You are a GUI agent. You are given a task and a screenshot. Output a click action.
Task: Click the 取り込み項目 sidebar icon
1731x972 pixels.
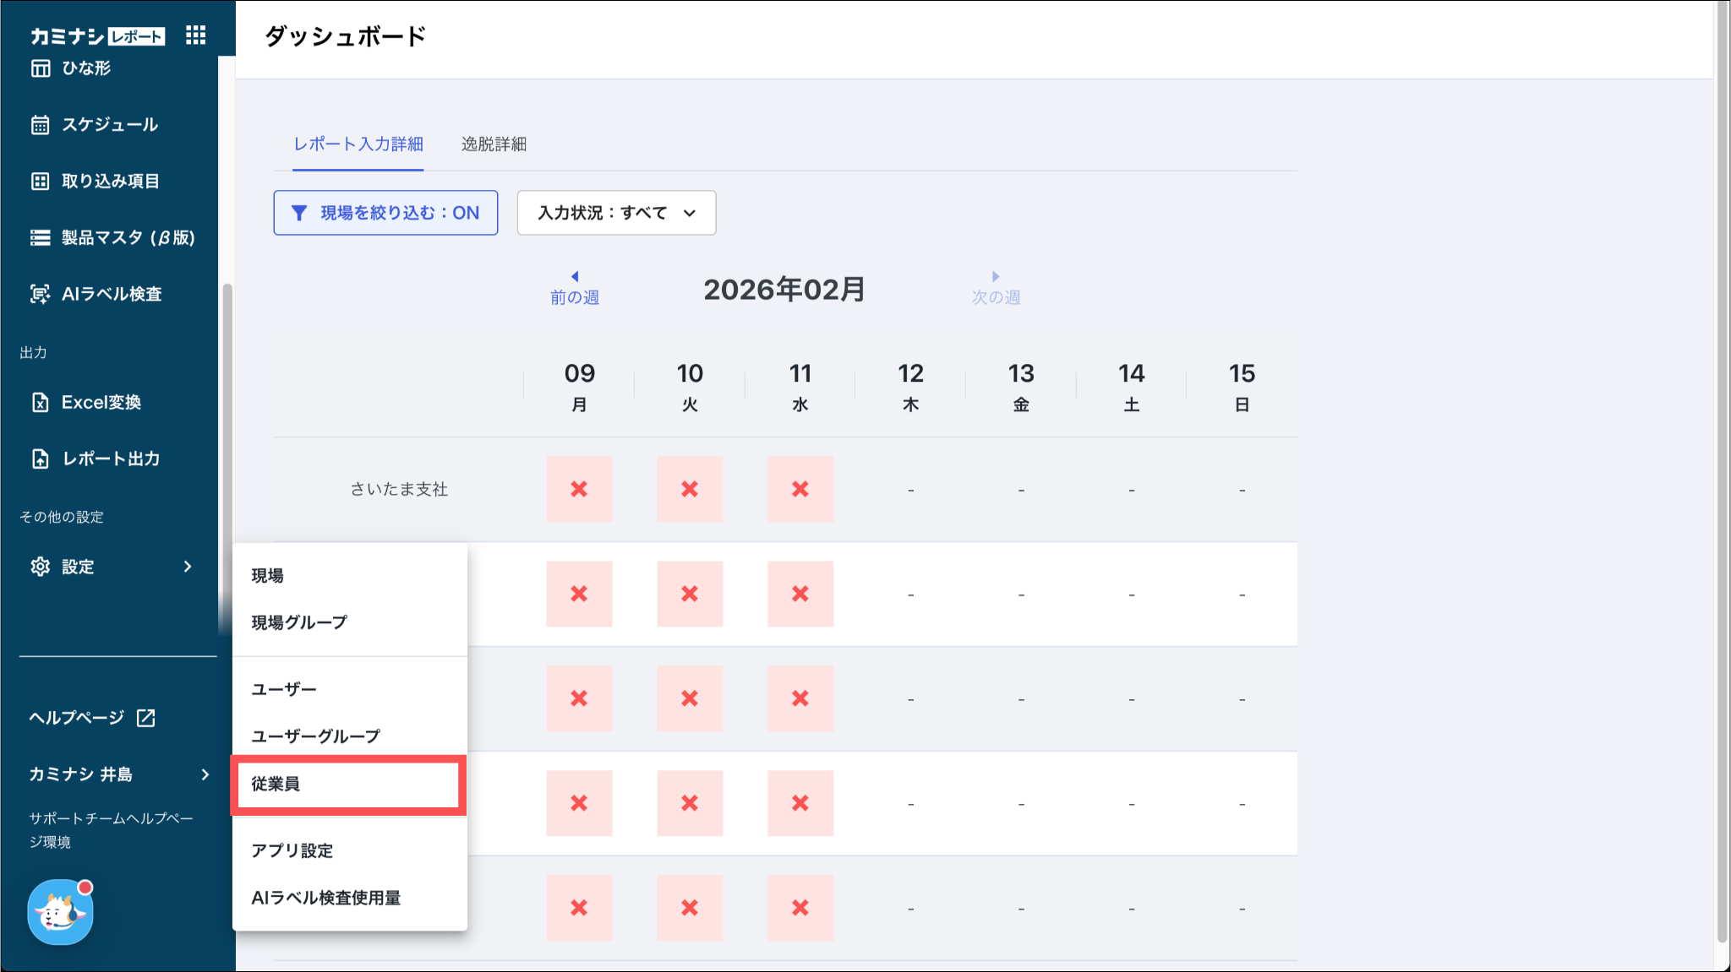(x=41, y=181)
